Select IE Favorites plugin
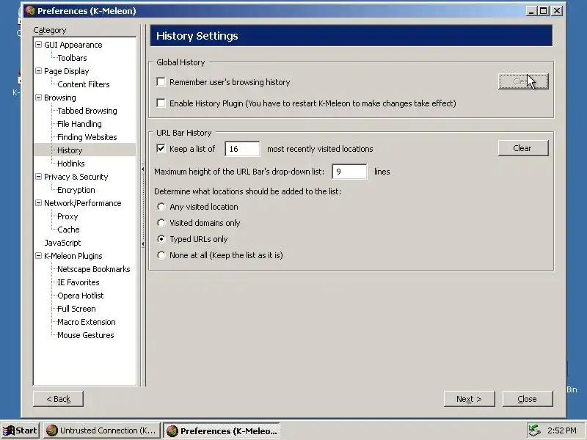The width and height of the screenshot is (587, 440). point(78,282)
